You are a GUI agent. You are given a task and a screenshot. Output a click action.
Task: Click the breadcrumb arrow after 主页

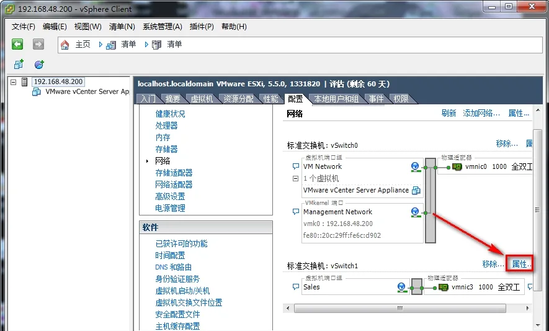(x=100, y=45)
